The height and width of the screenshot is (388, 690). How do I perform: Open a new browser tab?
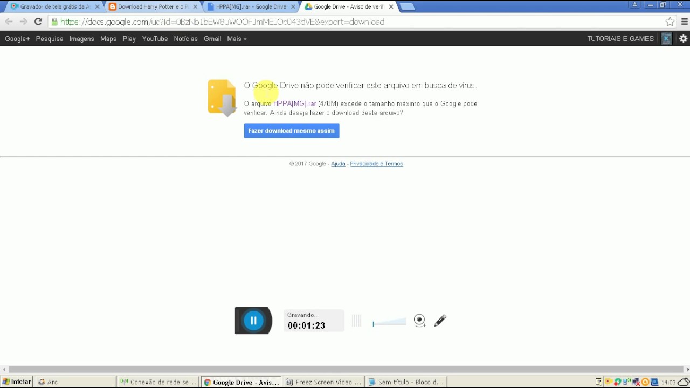[x=408, y=7]
